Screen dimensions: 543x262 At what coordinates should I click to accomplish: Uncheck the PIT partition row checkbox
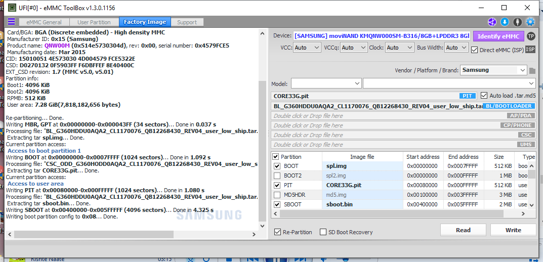click(277, 185)
